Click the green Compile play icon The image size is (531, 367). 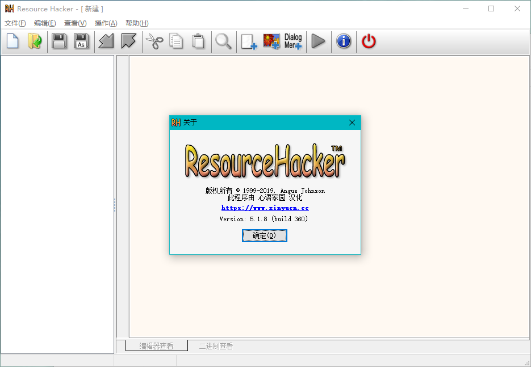[319, 41]
